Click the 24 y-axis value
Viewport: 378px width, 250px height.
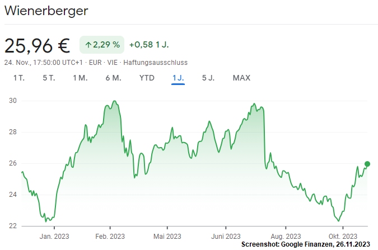13,195
